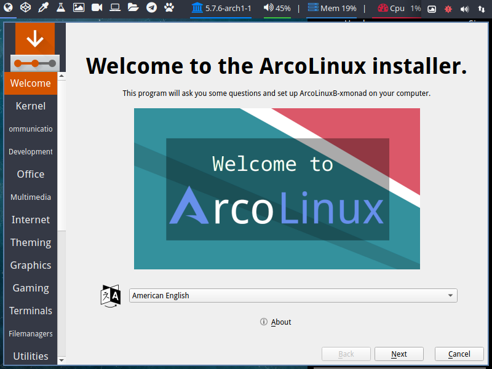This screenshot has width=492, height=369.
Task: Select the Filemanagers step in sidebar
Action: pyautogui.click(x=30, y=333)
